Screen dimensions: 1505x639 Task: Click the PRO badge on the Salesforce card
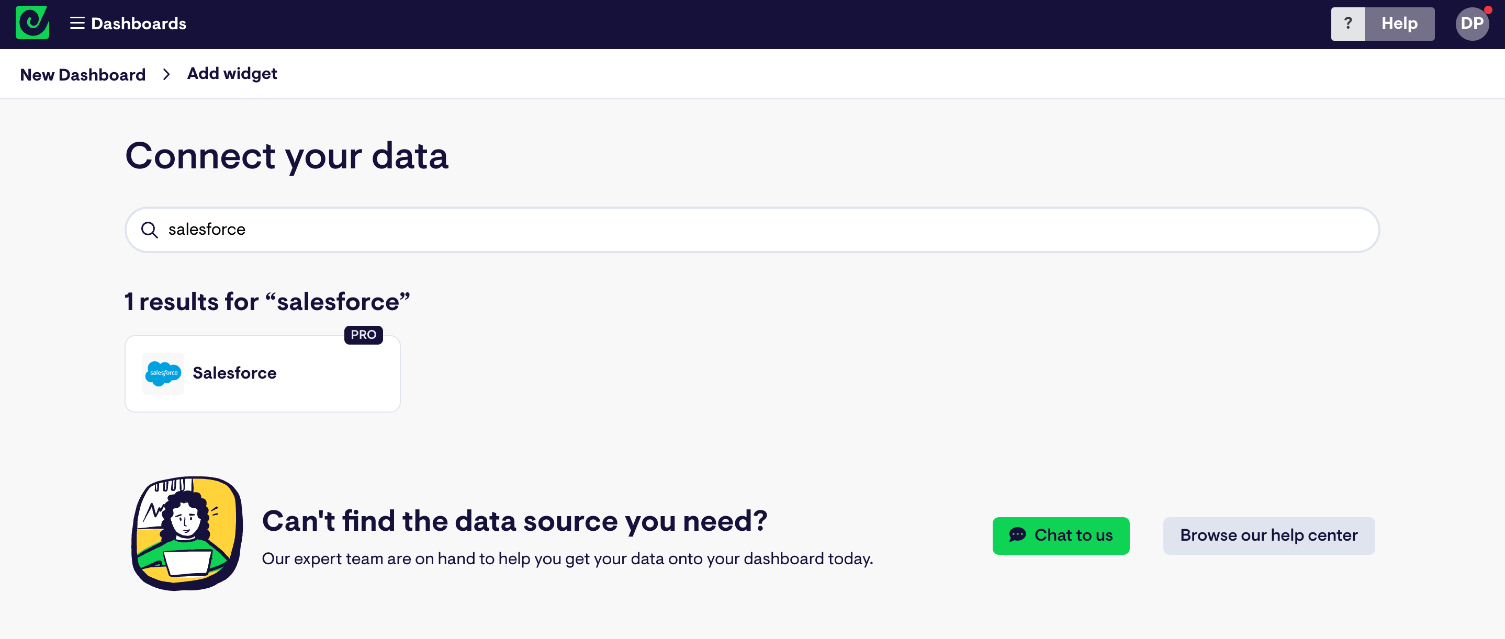363,335
